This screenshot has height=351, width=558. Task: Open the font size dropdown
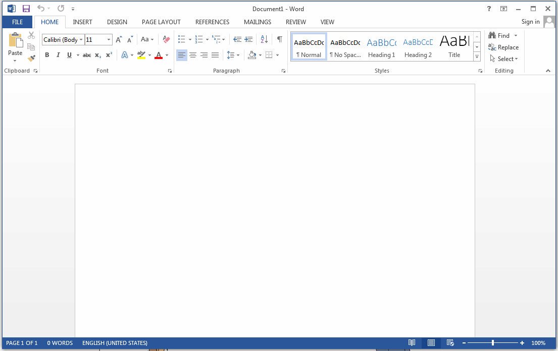click(x=109, y=39)
